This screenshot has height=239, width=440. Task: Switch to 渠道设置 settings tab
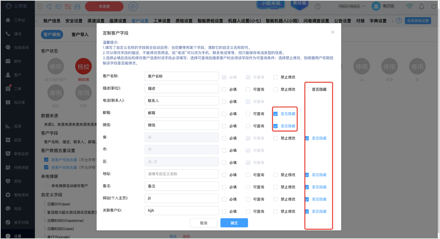[96, 21]
